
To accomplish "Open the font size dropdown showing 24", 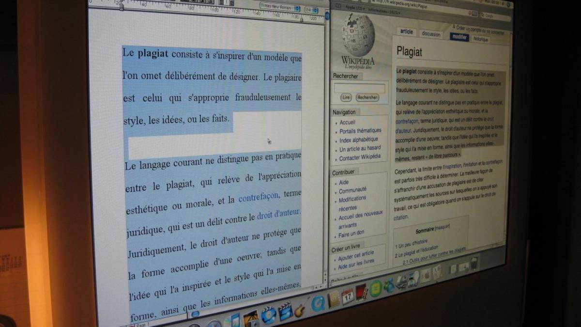I will pos(311,10).
